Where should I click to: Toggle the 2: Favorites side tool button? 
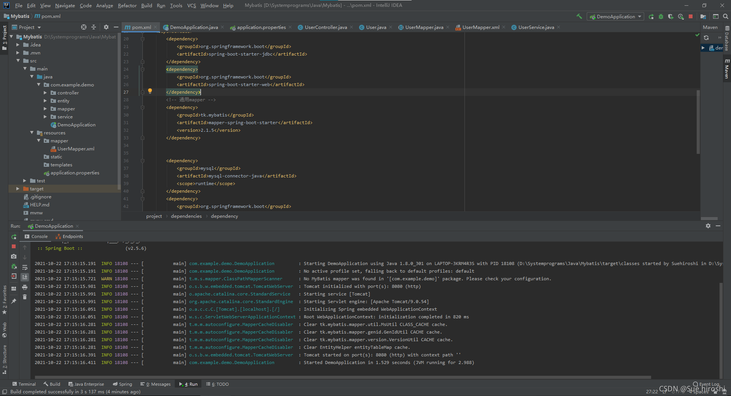4,300
